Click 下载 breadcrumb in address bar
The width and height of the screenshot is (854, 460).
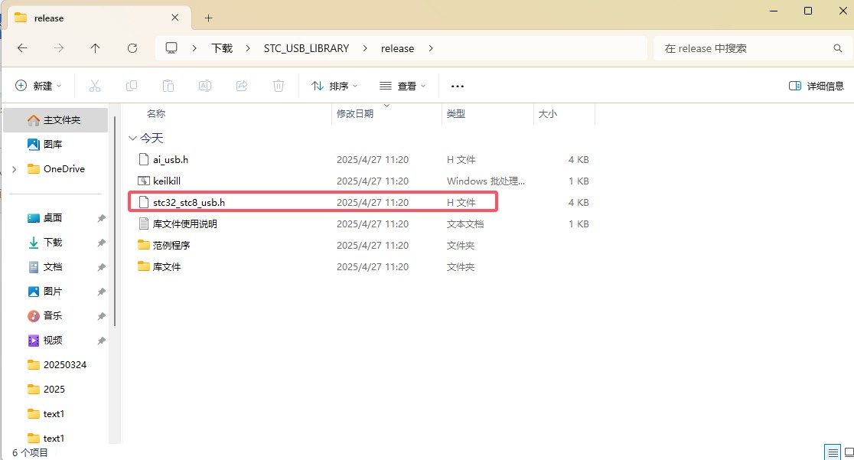(222, 48)
